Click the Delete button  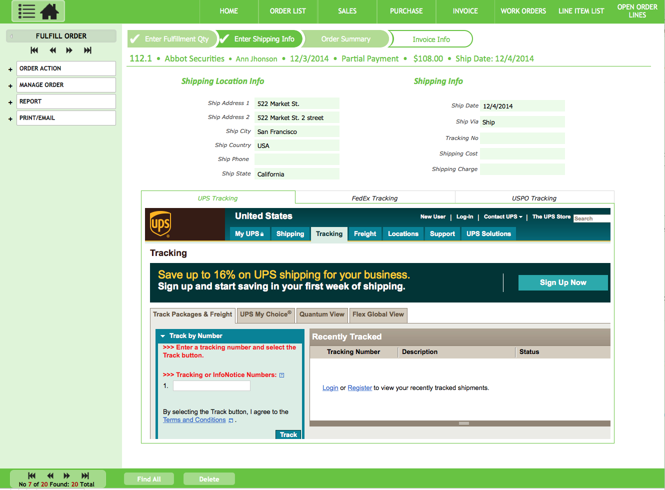[209, 479]
